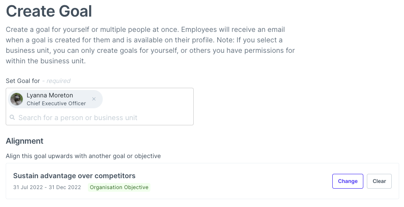This screenshot has width=404, height=207.
Task: Click the Chief Executive Officer job title
Action: [x=56, y=103]
